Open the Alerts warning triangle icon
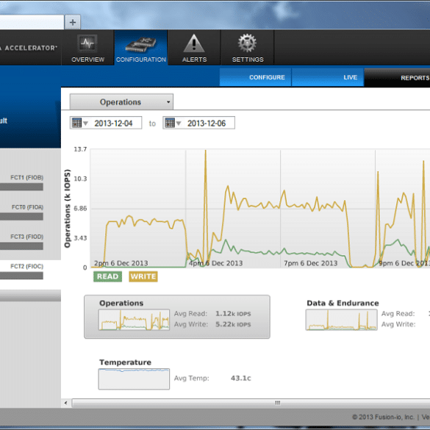 (194, 43)
